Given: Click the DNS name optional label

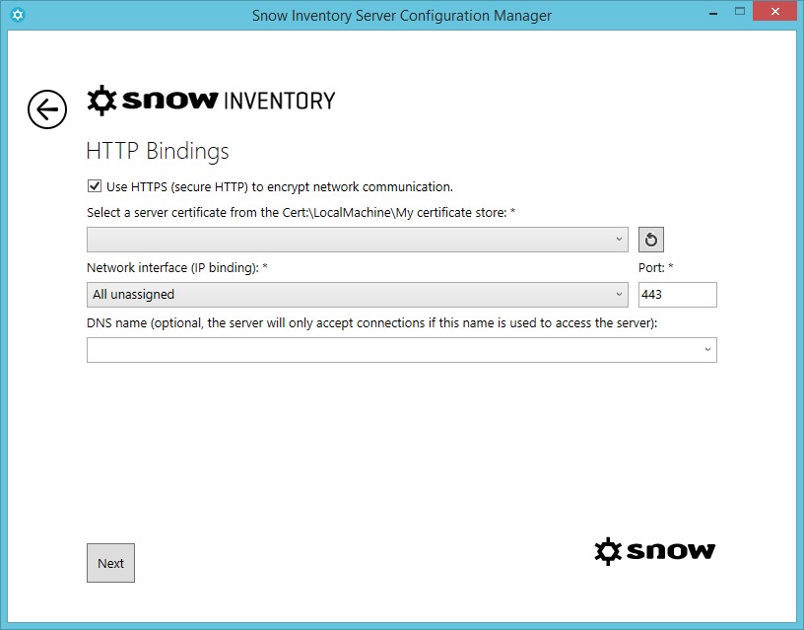Looking at the screenshot, I should tap(371, 323).
